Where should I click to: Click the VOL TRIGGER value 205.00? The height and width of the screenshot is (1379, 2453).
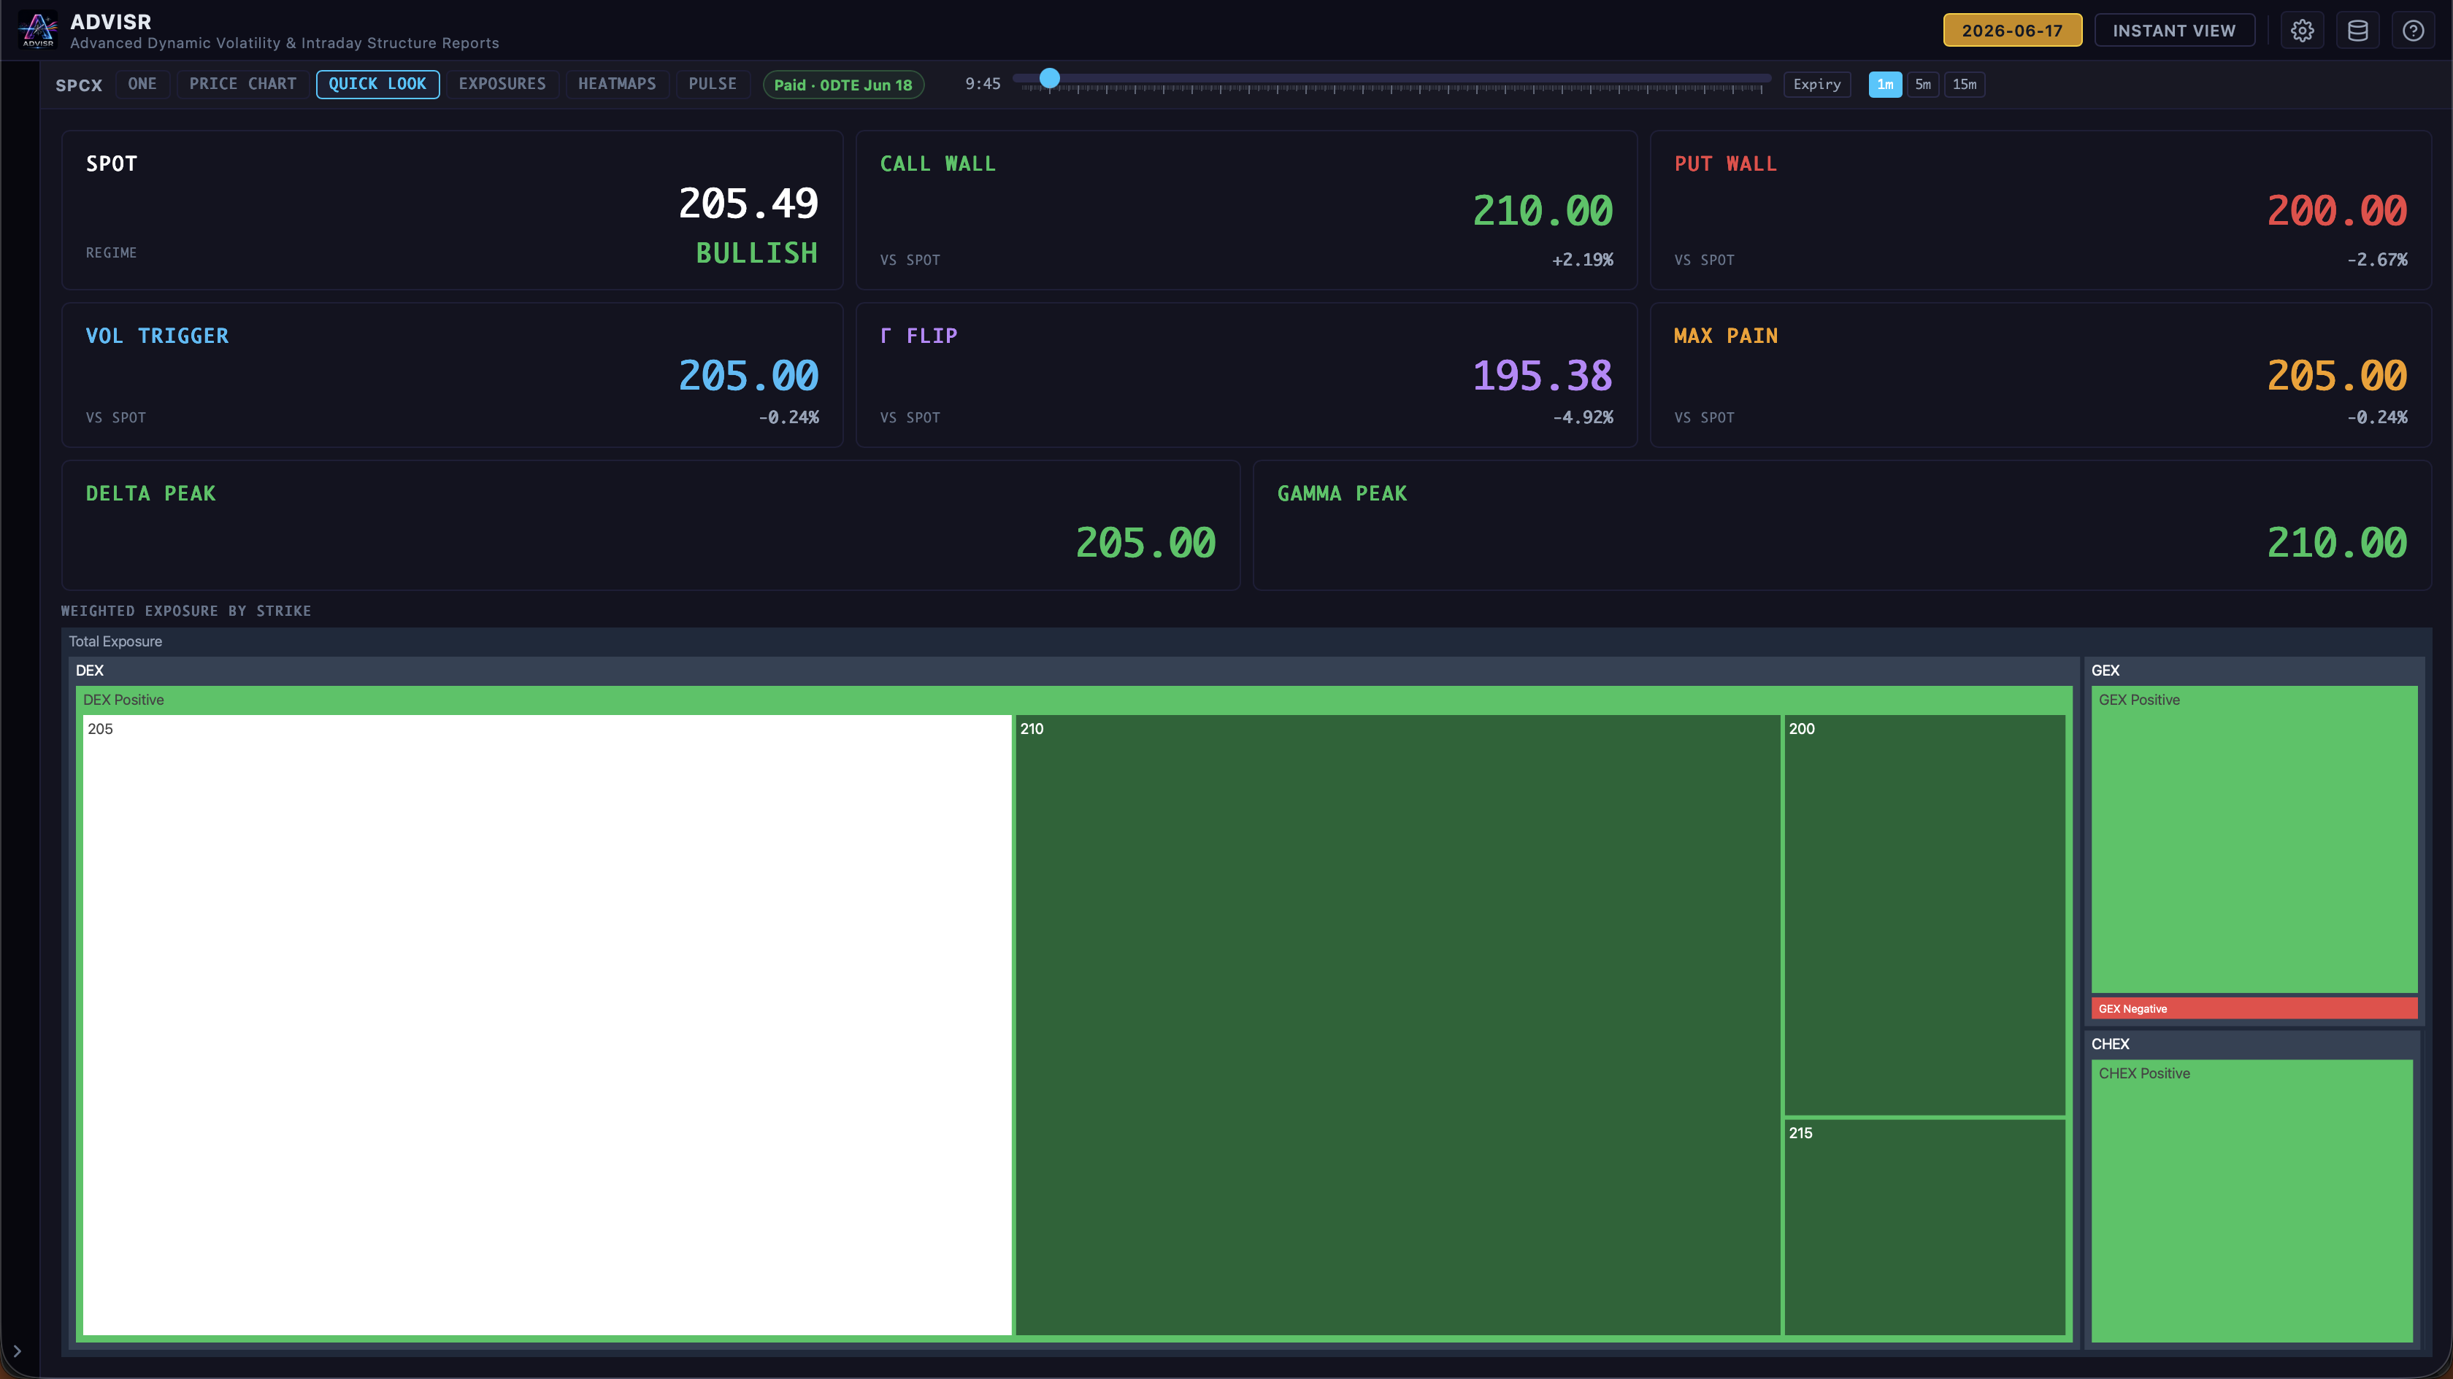coord(748,375)
